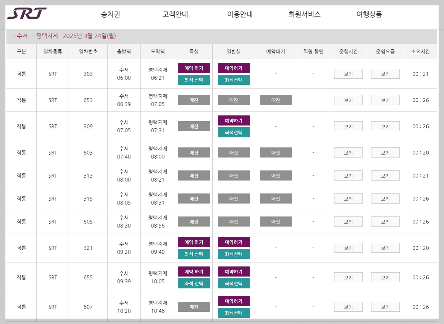Reserve standard class on train 607
Viewport: 444px width, 324px height.
233,301
